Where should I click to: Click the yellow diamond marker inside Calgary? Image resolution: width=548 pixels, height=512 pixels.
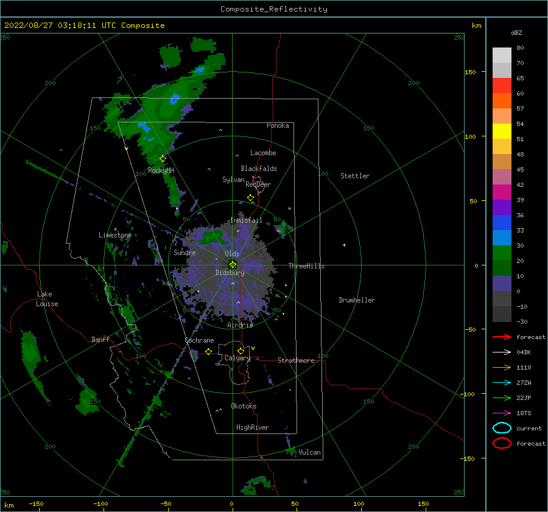point(241,351)
